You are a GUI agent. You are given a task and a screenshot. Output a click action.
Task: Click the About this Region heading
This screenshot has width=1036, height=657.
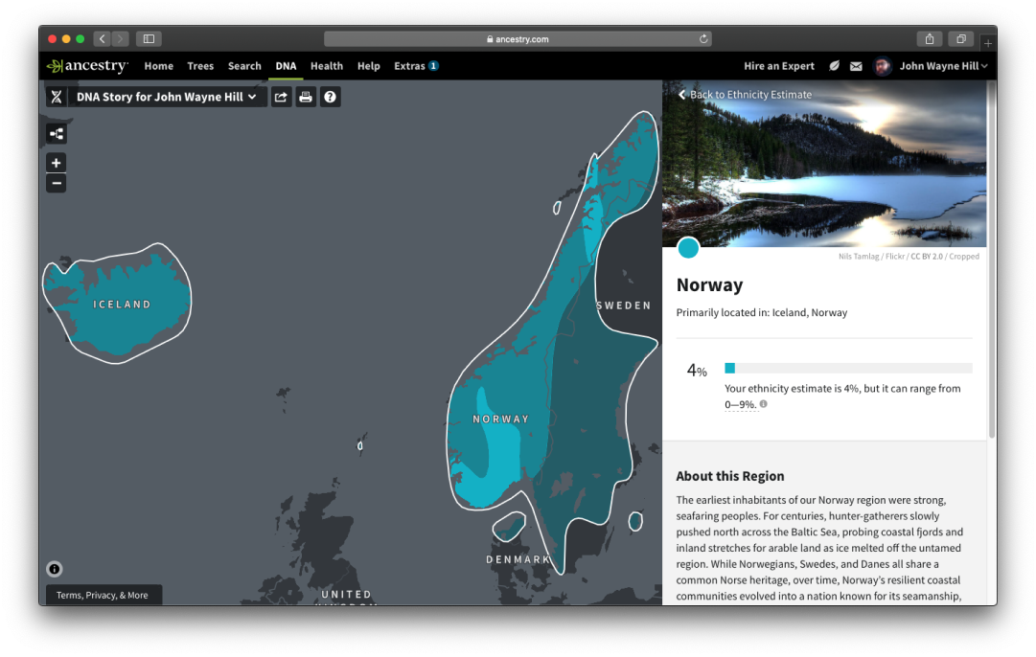[x=730, y=476]
